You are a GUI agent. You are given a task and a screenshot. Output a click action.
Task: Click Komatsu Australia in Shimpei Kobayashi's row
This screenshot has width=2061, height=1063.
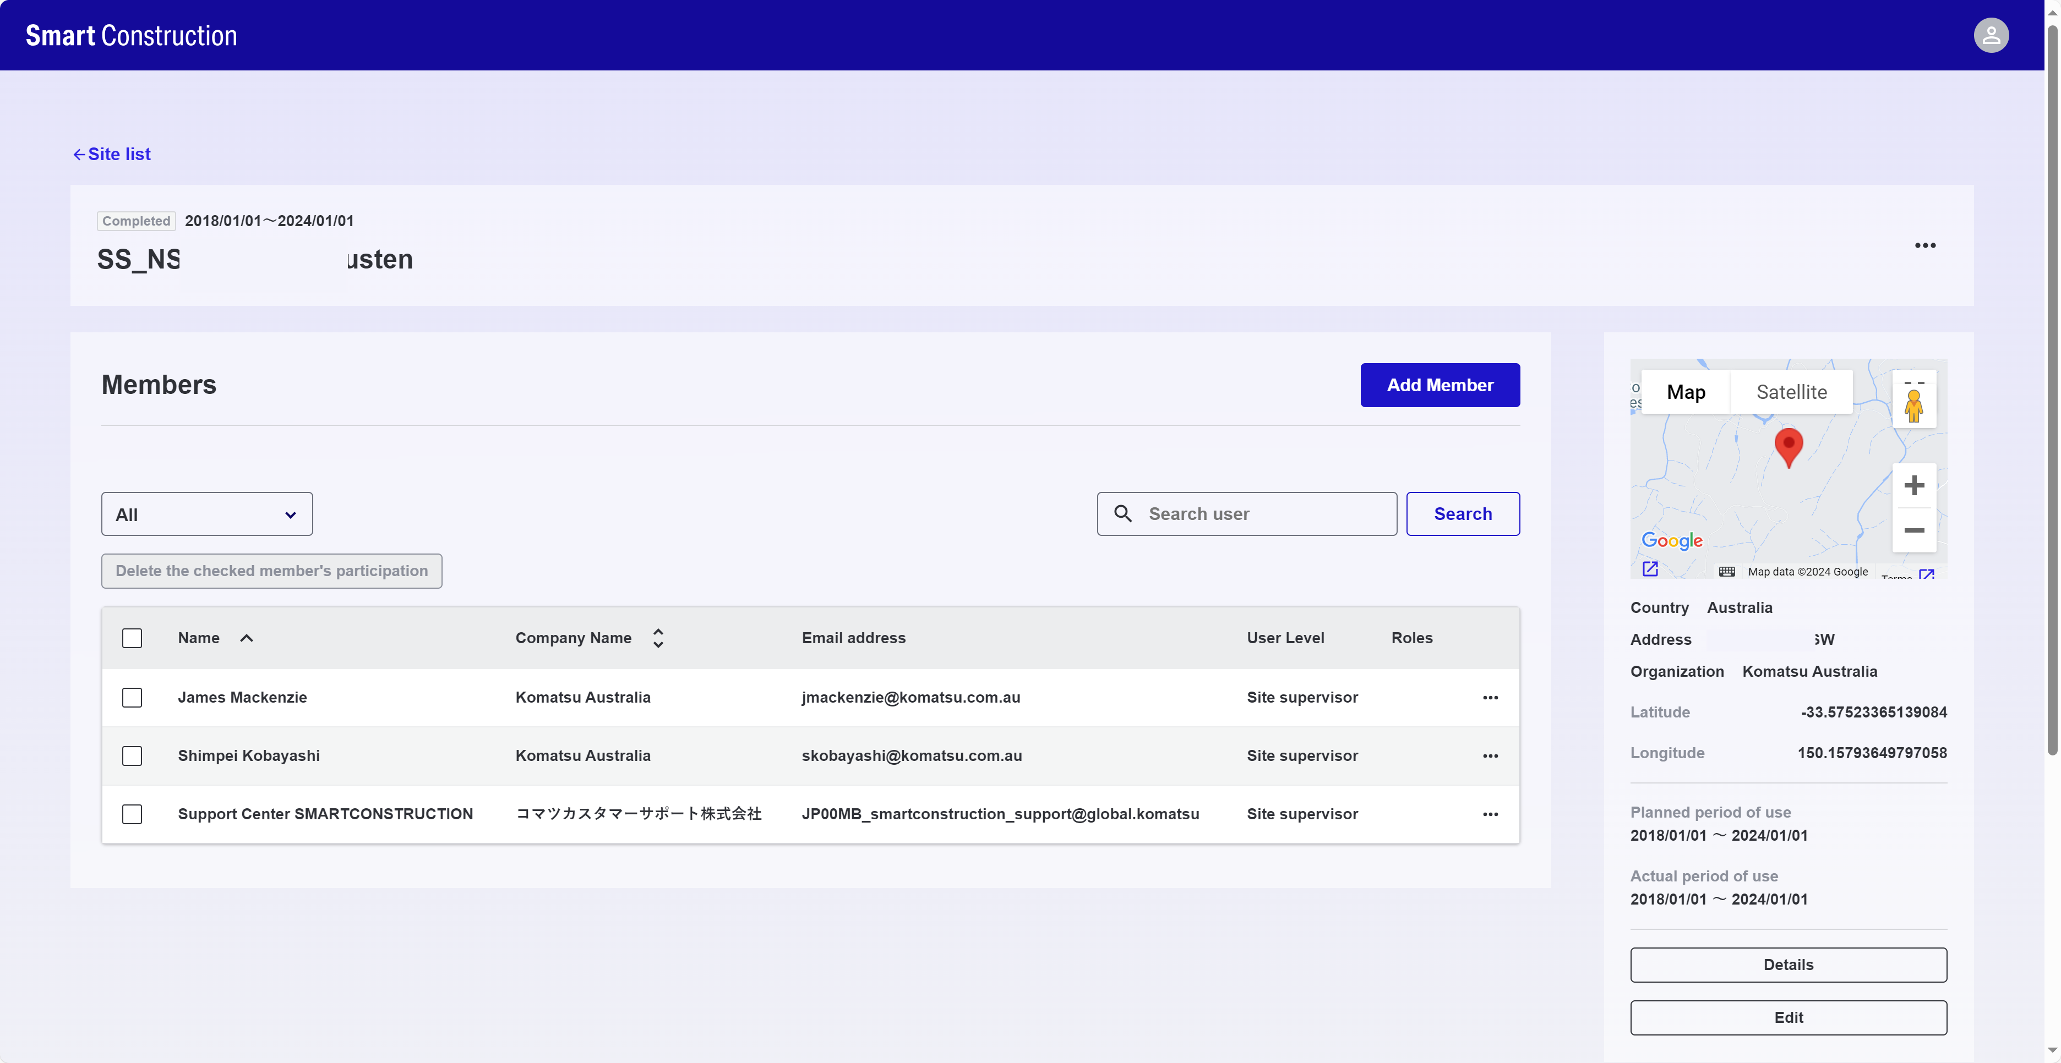(x=584, y=756)
